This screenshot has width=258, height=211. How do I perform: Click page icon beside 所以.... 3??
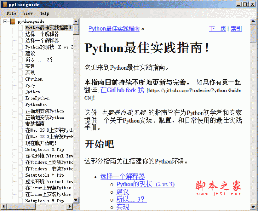pyautogui.click(x=21, y=60)
